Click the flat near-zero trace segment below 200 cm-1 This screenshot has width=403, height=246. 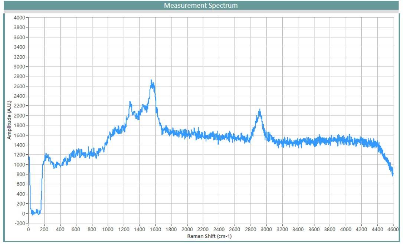[35, 213]
